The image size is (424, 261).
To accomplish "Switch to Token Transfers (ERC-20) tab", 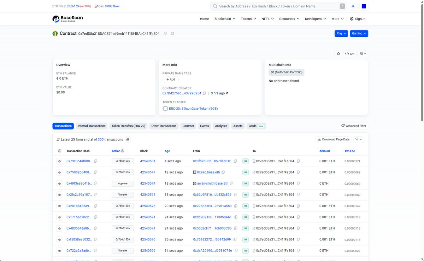I will coord(128,126).
